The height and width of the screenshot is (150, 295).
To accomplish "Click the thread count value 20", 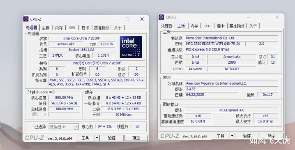I will pos(138,126).
